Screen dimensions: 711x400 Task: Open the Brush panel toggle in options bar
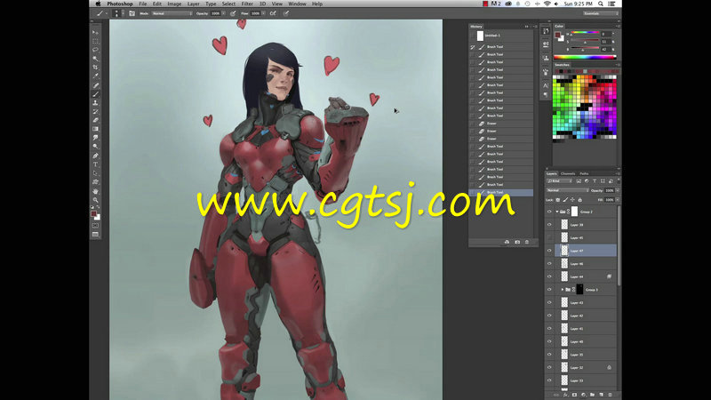[132, 13]
